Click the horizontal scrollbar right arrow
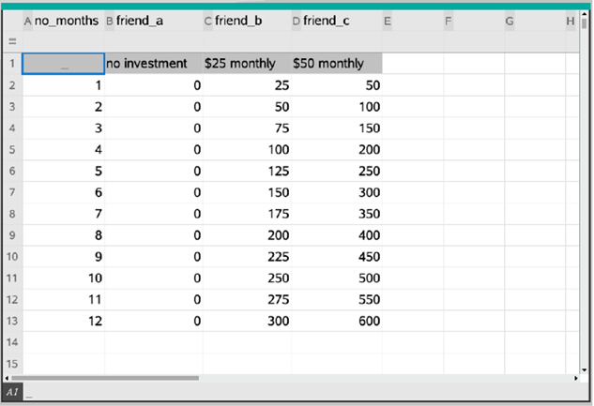 coord(575,378)
